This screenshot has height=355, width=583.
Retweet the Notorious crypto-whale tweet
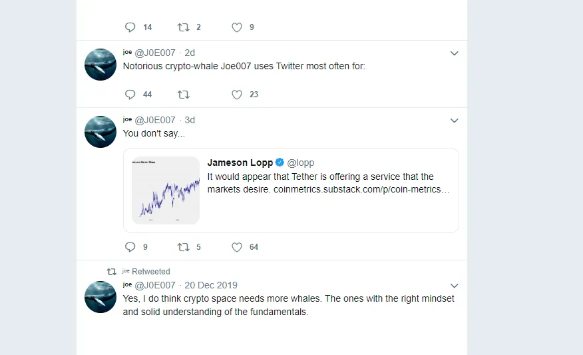click(x=183, y=95)
